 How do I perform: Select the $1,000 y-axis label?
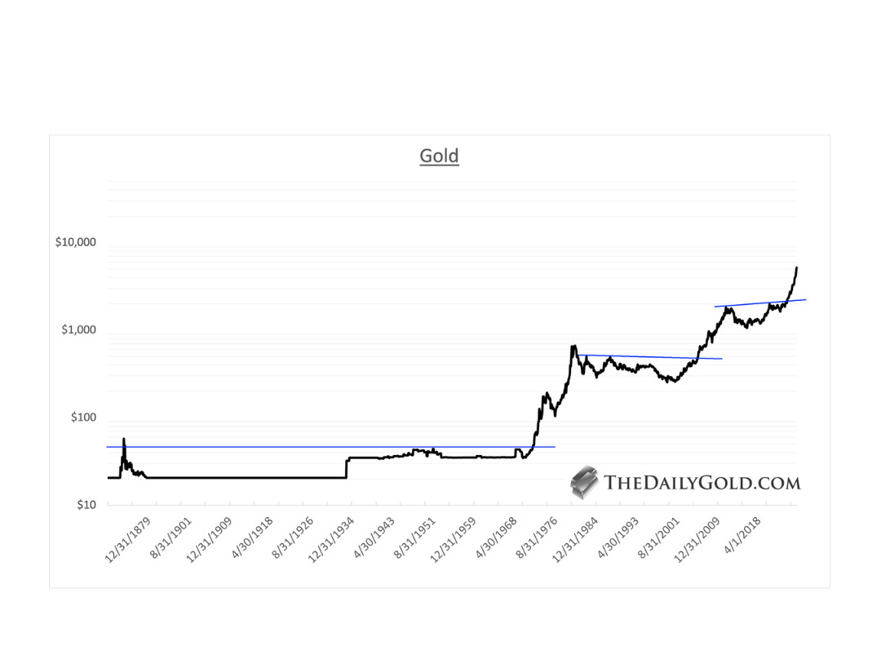tap(80, 330)
